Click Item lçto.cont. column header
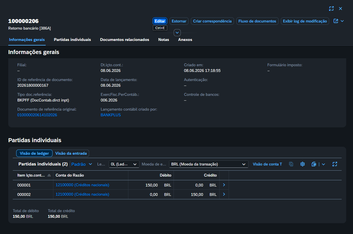 click(33, 175)
